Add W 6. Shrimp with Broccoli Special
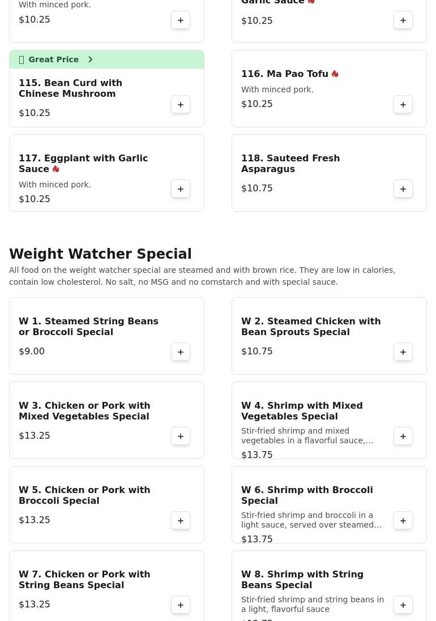Image resolution: width=436 pixels, height=621 pixels. click(403, 520)
